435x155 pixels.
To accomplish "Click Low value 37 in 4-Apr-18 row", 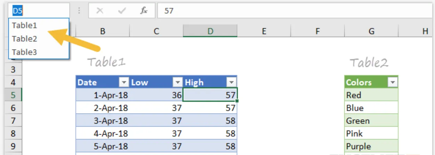I will [156, 134].
